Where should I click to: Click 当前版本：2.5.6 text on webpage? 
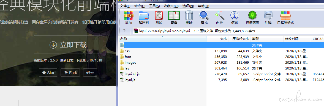pos(46,60)
